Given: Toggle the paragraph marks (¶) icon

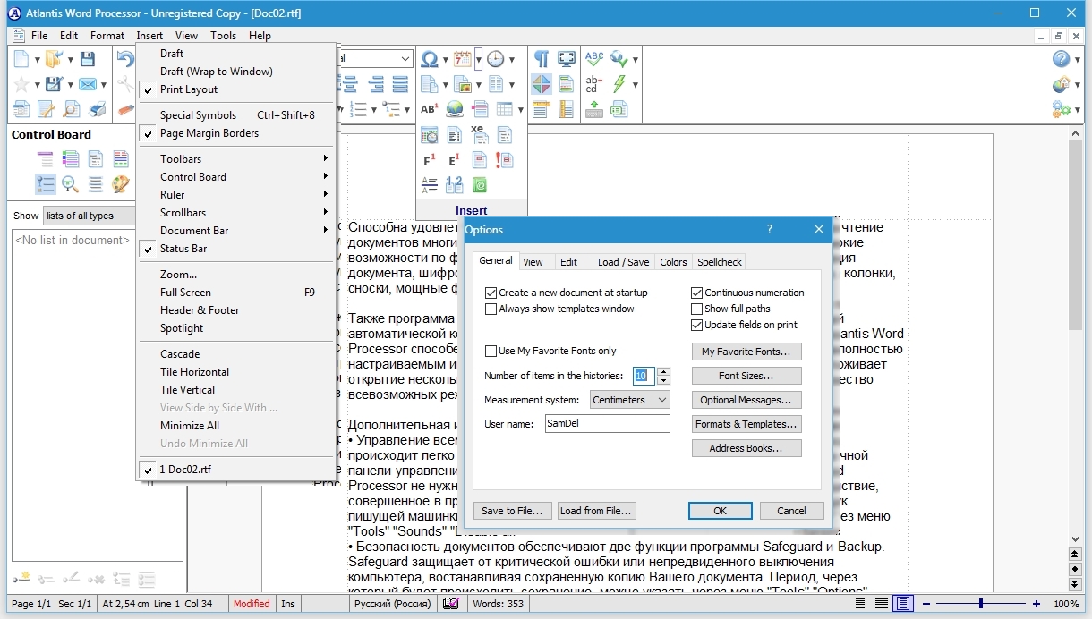Looking at the screenshot, I should [542, 59].
